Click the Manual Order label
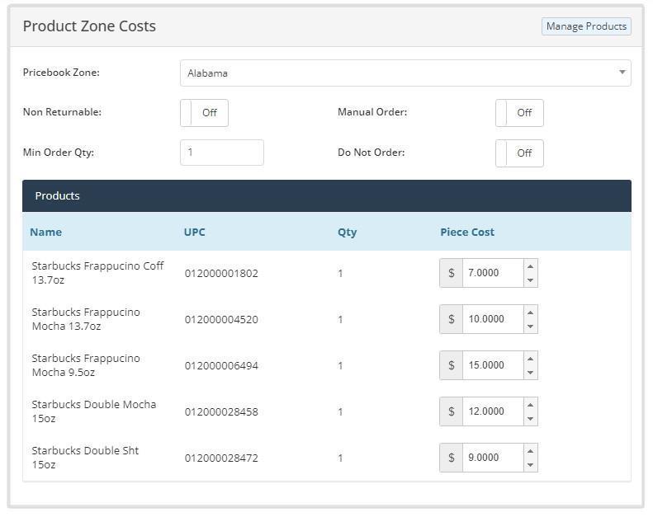The height and width of the screenshot is (517, 653). coord(372,112)
